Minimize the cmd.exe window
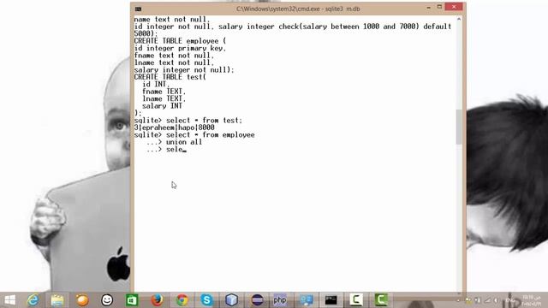The height and width of the screenshot is (308, 548). (428, 8)
